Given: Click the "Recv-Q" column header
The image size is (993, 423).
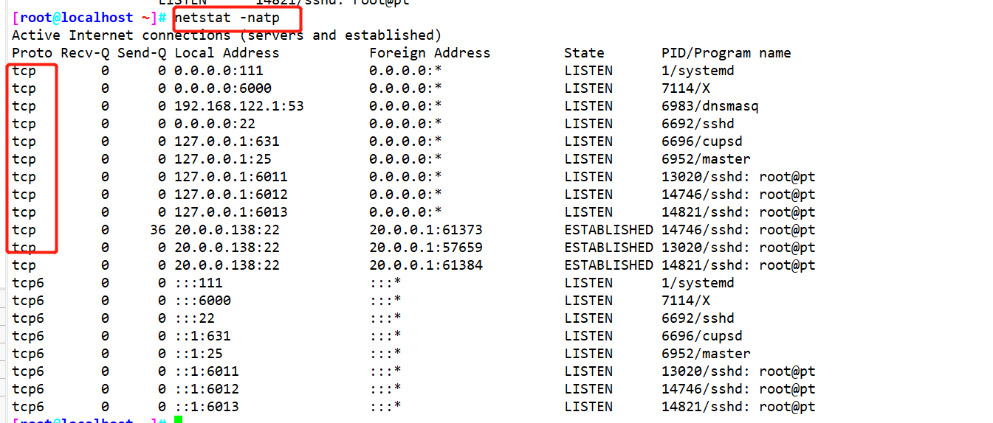Looking at the screenshot, I should pos(85,53).
